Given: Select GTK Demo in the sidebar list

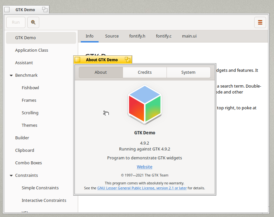Looking at the screenshot, I should [x=41, y=38].
